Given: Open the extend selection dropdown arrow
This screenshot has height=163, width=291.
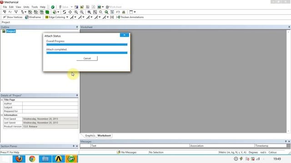Looking at the screenshot, I should click(x=58, y=12).
